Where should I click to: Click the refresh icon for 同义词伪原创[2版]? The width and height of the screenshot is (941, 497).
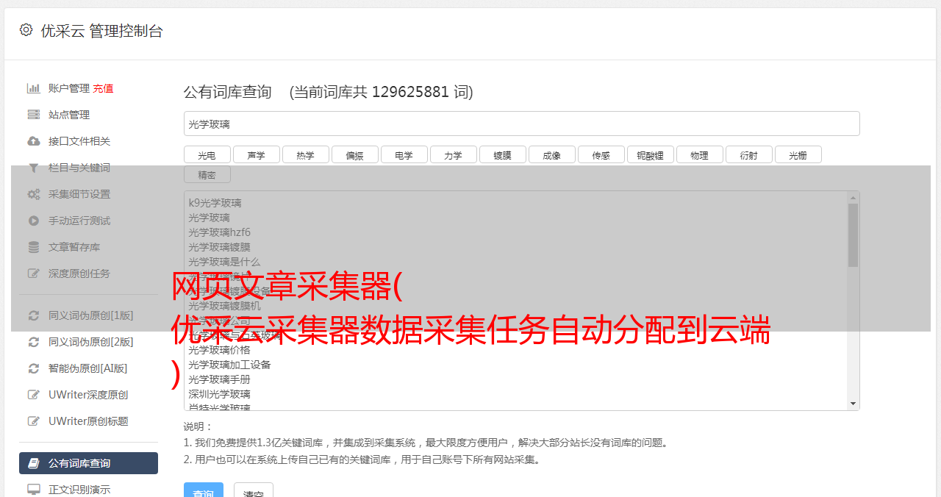(x=34, y=342)
